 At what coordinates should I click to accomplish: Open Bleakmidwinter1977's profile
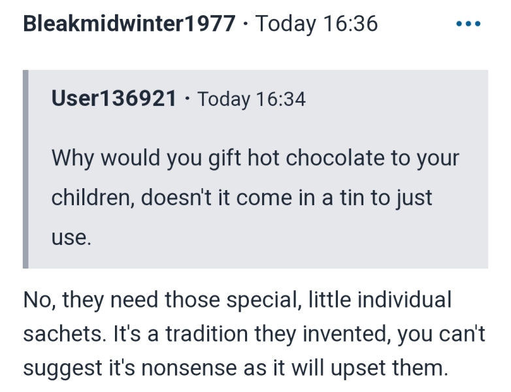pos(129,24)
